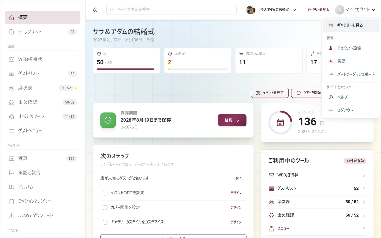
Task: Open the サラ＆アダムの結婚式 event dropdown
Action: click(x=271, y=10)
